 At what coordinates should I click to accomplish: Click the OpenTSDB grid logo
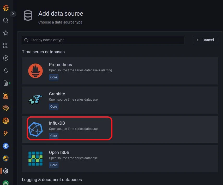(x=35, y=159)
